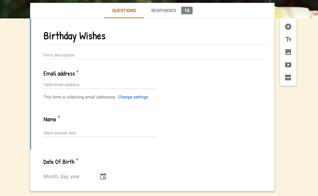Add an image to the form
This screenshot has width=318, height=196.
[x=288, y=52]
